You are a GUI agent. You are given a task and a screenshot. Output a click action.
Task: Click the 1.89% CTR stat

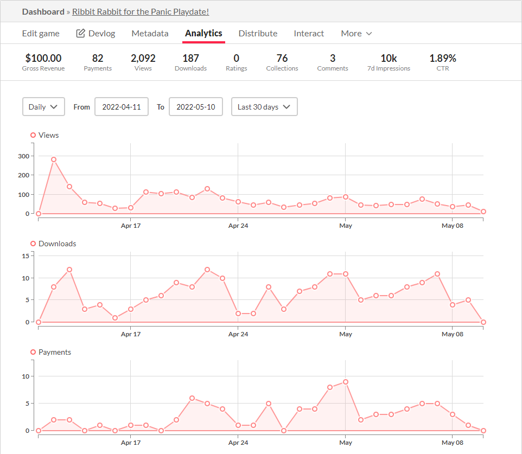coord(443,62)
